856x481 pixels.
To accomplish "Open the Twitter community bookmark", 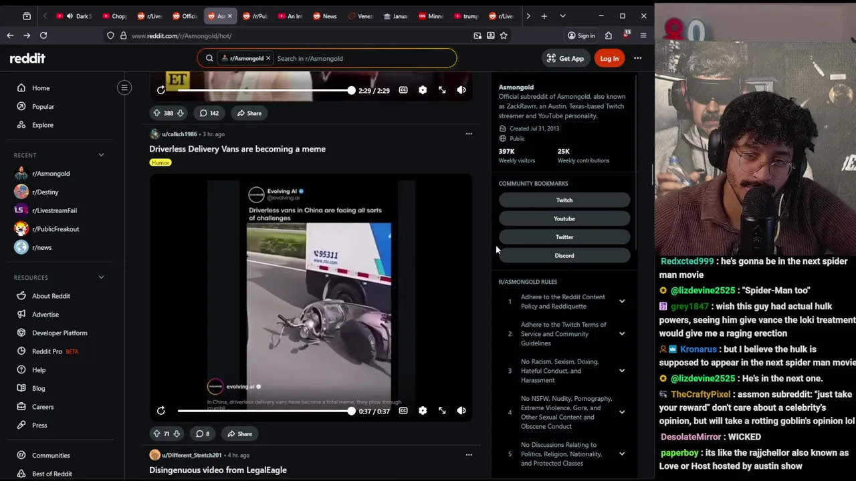I will click(x=564, y=237).
